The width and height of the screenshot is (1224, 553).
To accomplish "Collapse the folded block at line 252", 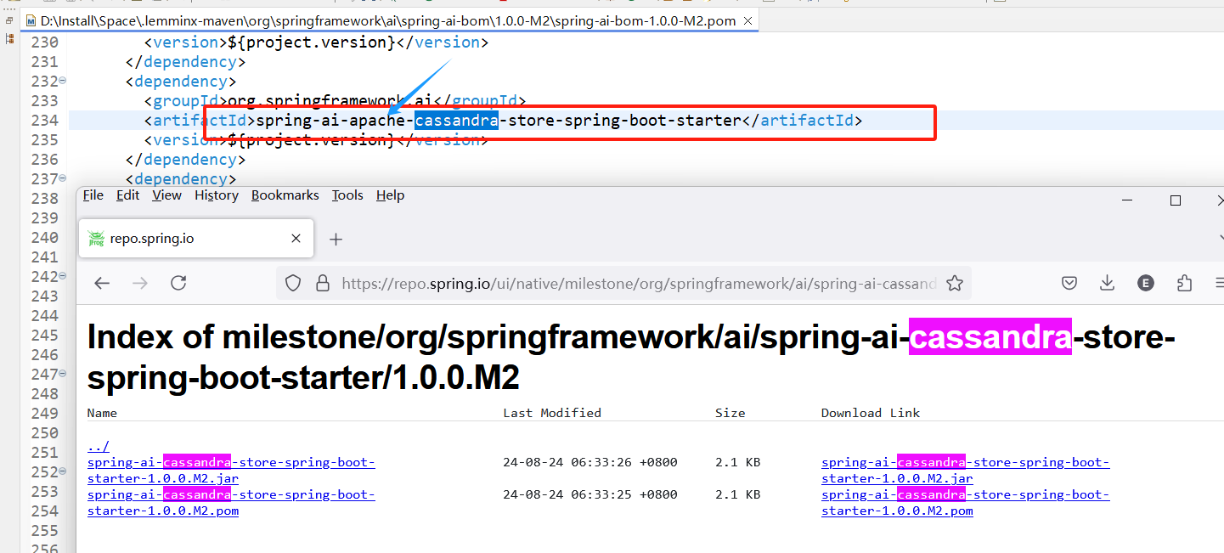I will [62, 471].
